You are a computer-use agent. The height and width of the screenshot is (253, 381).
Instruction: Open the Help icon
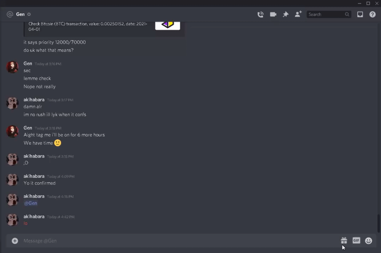tap(372, 14)
